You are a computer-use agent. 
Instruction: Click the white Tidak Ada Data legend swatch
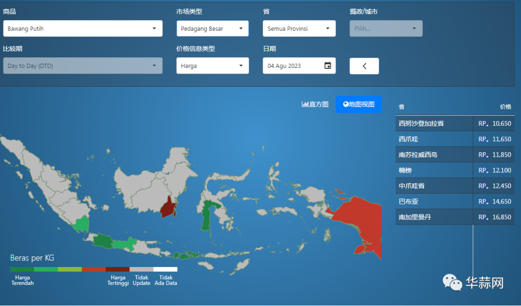click(165, 269)
